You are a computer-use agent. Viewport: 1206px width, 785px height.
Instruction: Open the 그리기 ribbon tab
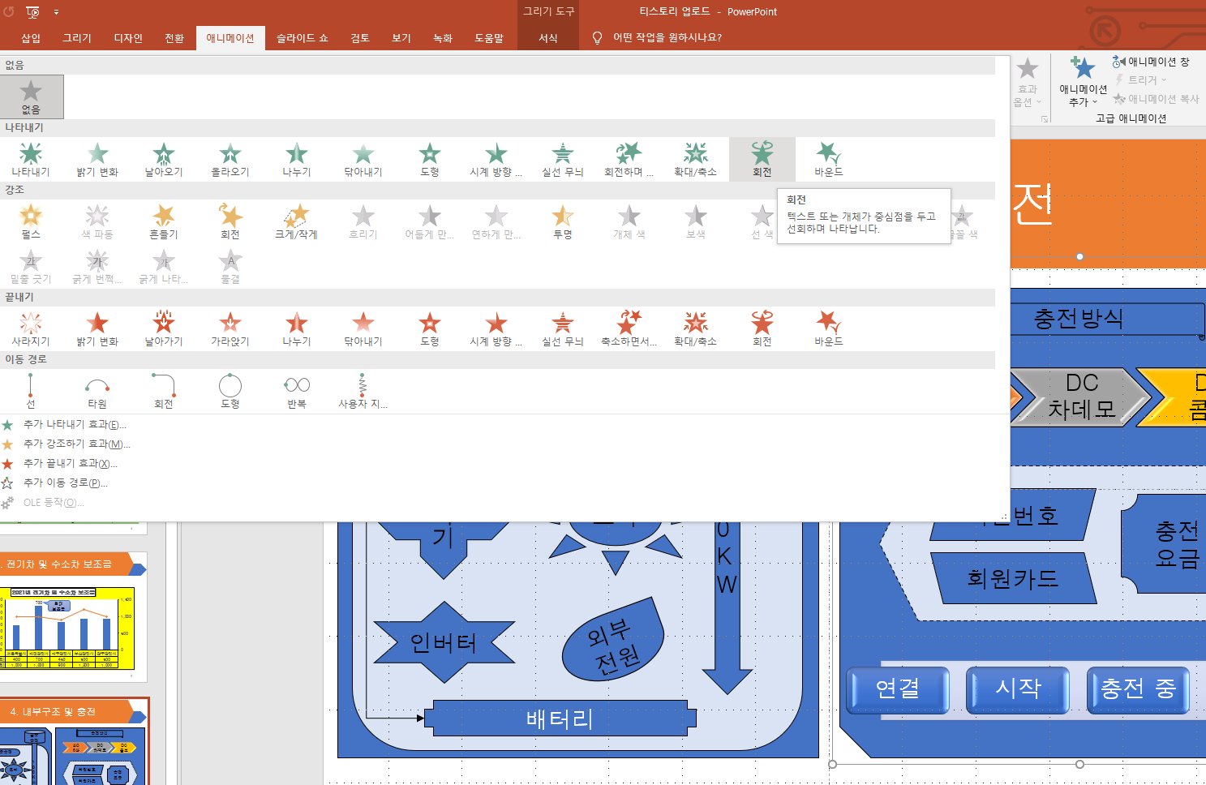(x=77, y=38)
